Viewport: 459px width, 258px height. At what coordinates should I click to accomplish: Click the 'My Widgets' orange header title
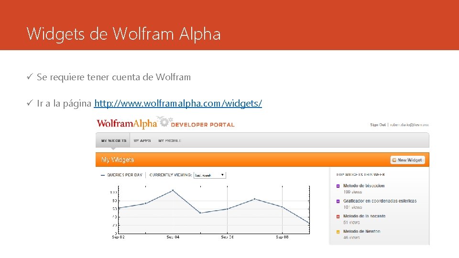(118, 160)
